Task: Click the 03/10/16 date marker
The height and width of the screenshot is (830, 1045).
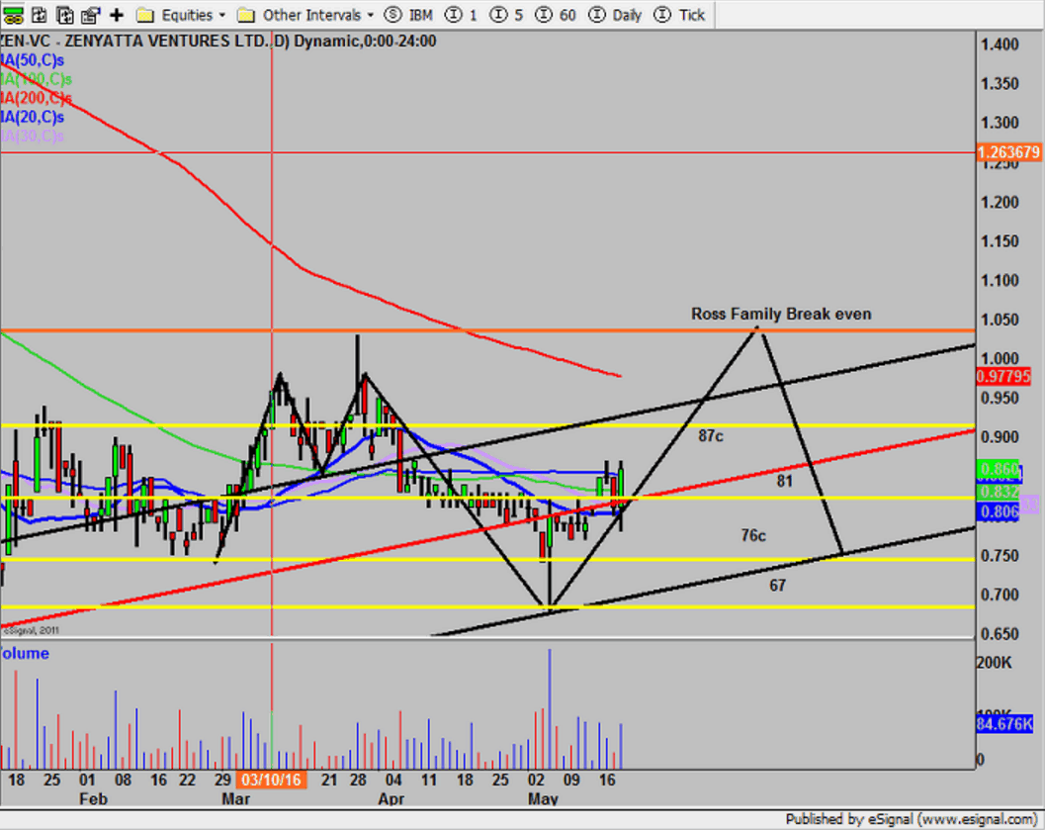Action: (271, 780)
